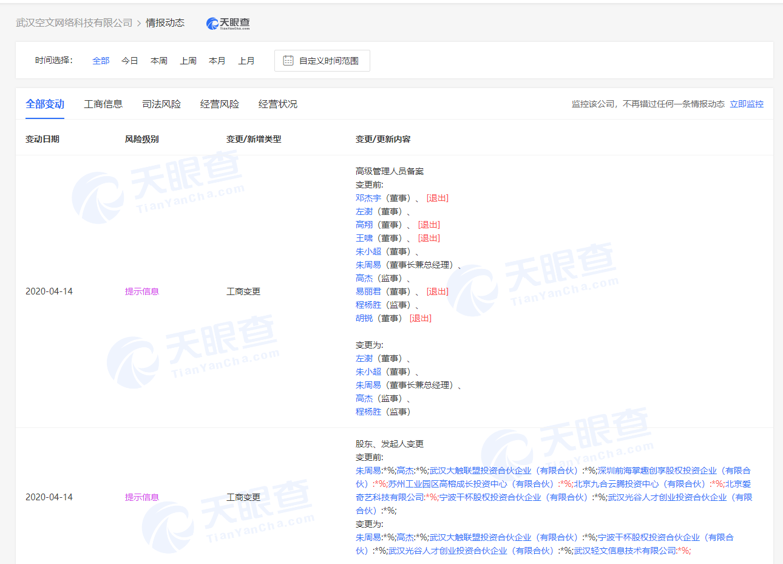Click 工商变更 in 股东、发起人变更 row

pyautogui.click(x=243, y=497)
